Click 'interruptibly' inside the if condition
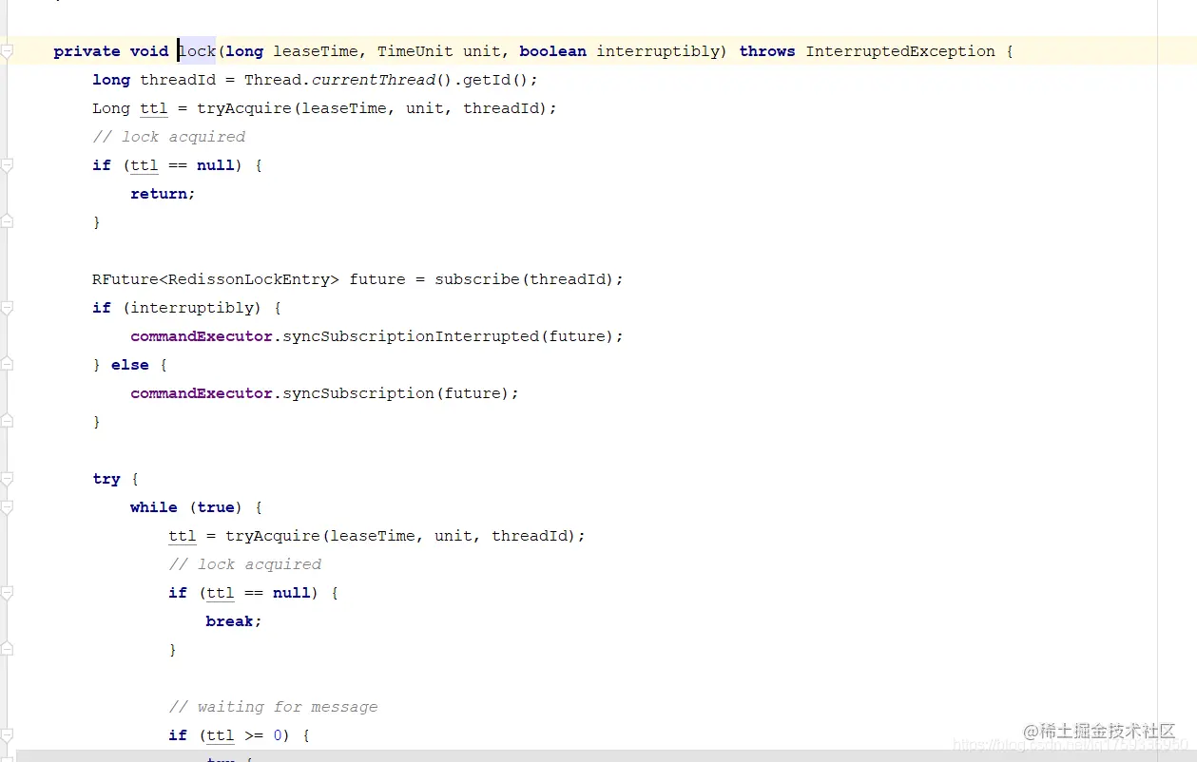Image resolution: width=1197 pixels, height=762 pixels. point(192,308)
